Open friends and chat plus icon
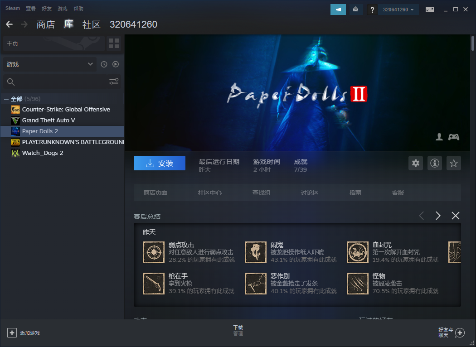The width and height of the screenshot is (476, 347). (x=460, y=333)
